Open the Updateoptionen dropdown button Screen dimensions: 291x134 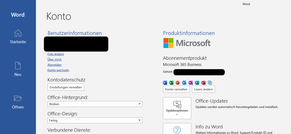pyautogui.click(x=177, y=108)
